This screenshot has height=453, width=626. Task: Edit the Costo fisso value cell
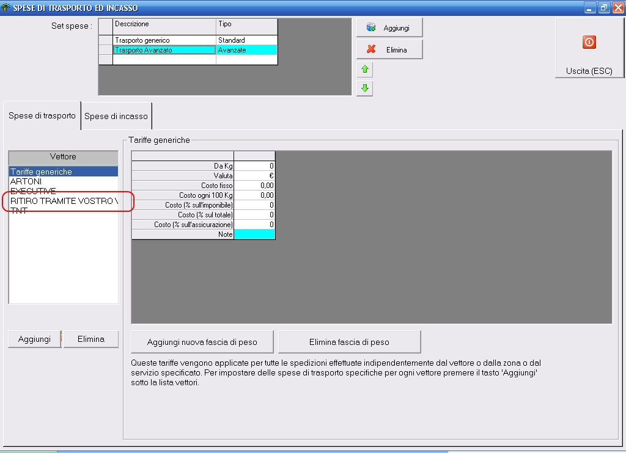(x=254, y=186)
